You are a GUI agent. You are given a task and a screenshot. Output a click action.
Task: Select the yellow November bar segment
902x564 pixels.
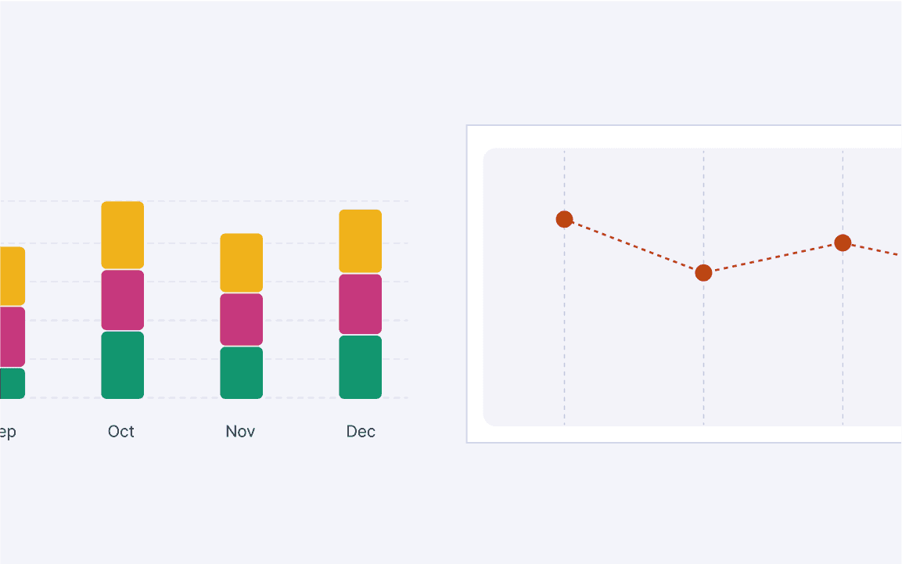pyautogui.click(x=241, y=263)
